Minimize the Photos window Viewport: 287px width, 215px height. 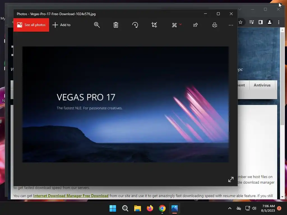click(x=205, y=14)
